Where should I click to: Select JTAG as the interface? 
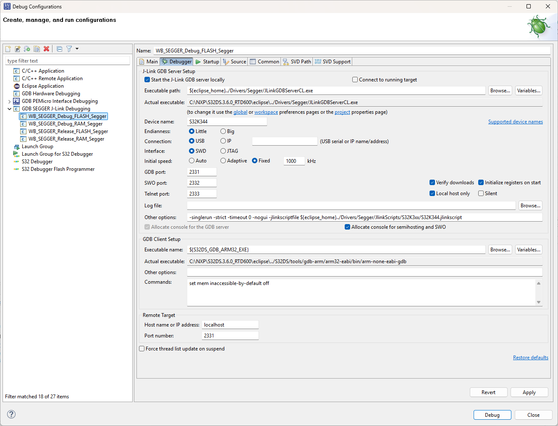click(223, 151)
